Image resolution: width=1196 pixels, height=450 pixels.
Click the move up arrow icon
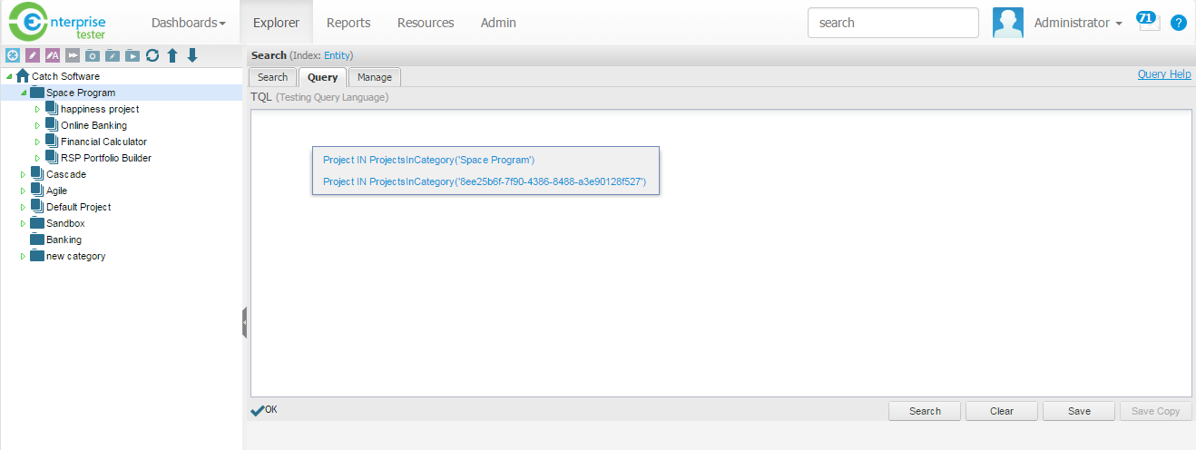[x=172, y=55]
